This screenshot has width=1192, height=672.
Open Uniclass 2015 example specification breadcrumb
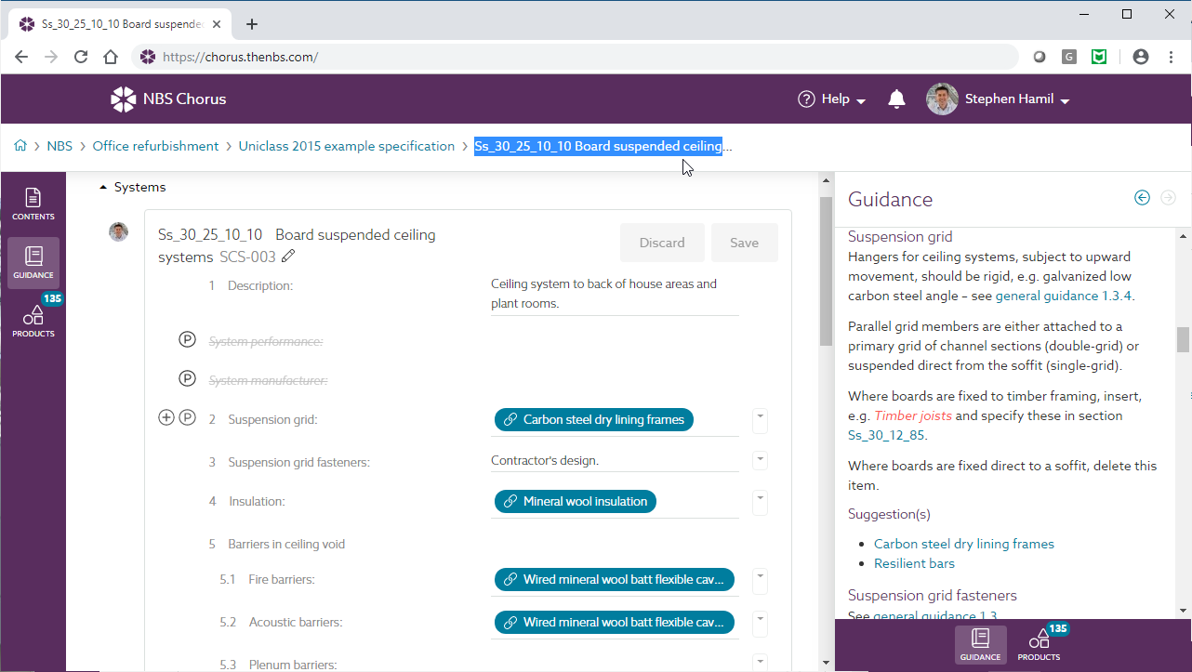(347, 146)
